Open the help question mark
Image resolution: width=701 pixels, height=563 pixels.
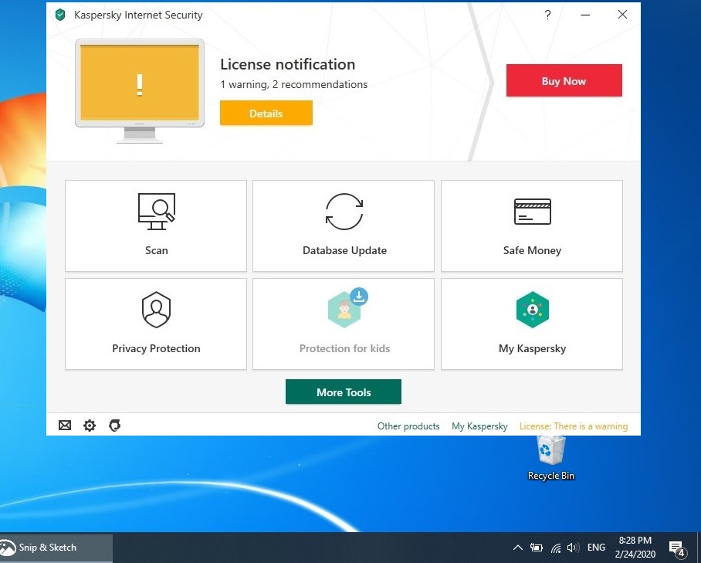[547, 15]
